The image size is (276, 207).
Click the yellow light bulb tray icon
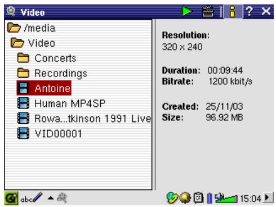tap(185, 198)
